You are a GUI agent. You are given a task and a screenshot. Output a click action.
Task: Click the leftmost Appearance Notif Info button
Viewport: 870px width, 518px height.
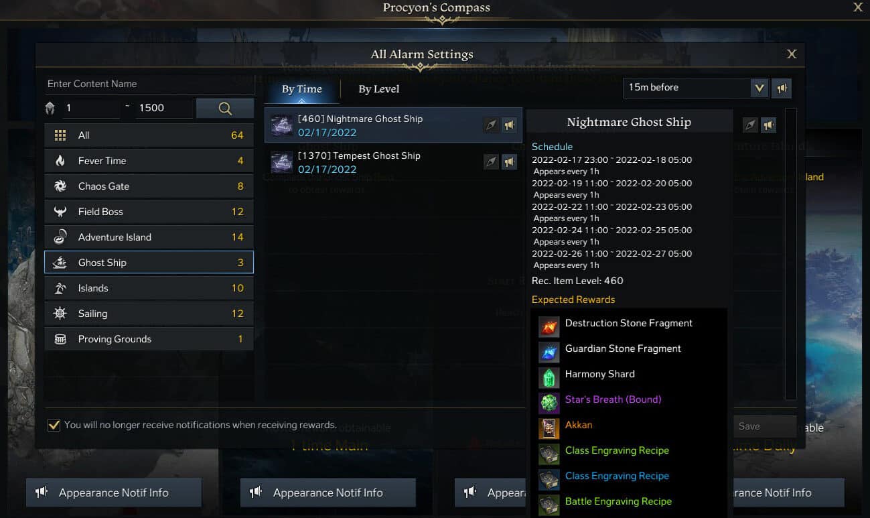click(114, 493)
